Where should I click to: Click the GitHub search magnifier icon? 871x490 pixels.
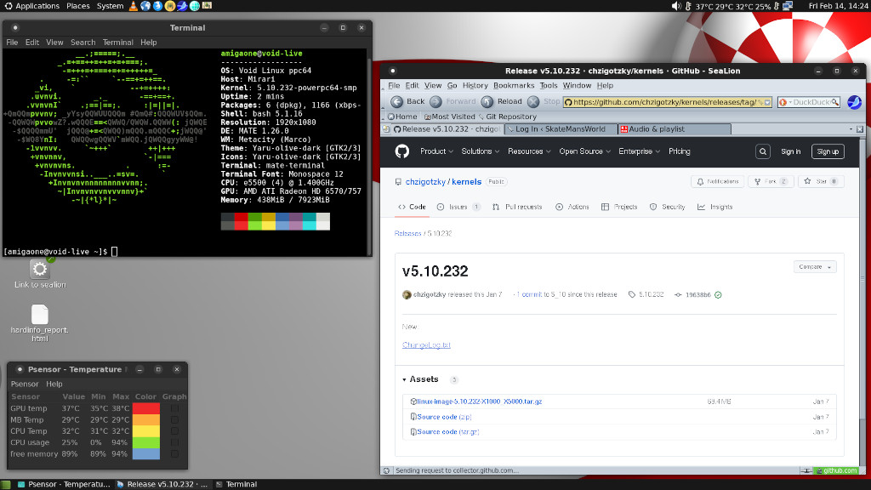763,151
